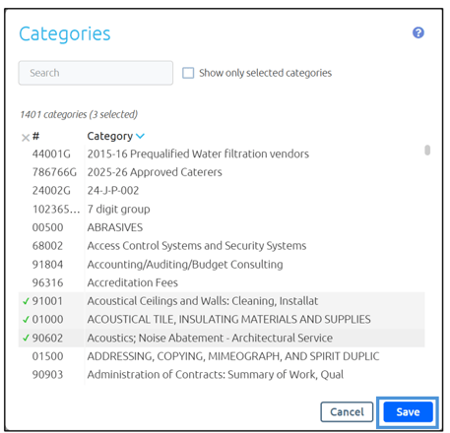Select Access Control Systems and Security Systems

[x=222, y=246]
